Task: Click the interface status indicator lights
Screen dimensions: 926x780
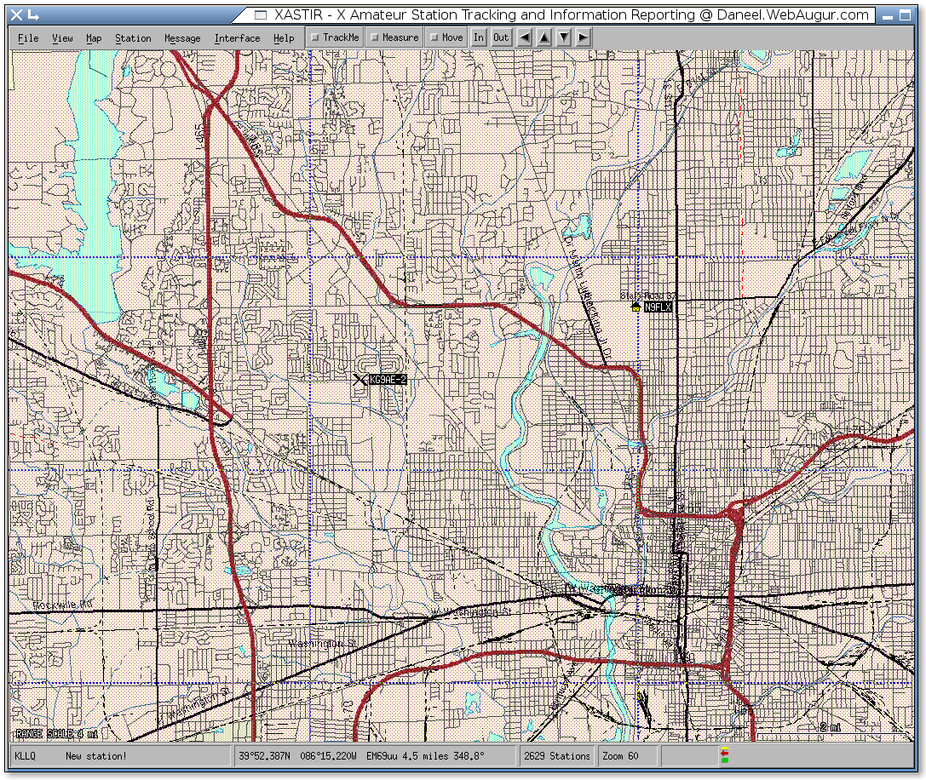Action: pyautogui.click(x=725, y=756)
